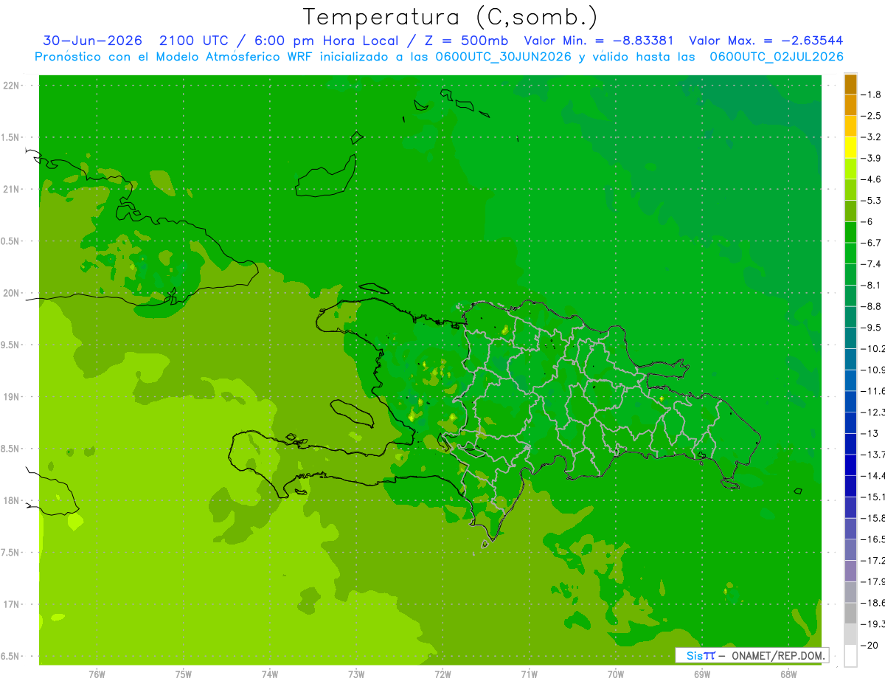Click the '-4.6' colorbar label
The image size is (885, 684).
point(872,179)
